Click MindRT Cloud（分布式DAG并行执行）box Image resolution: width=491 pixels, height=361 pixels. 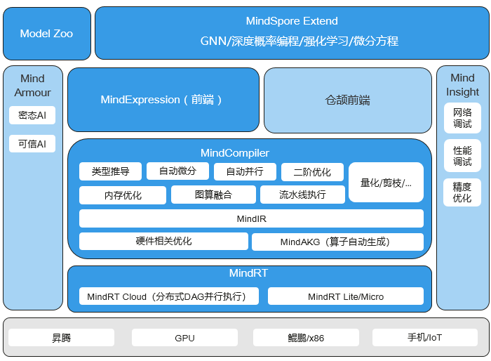coord(169,296)
